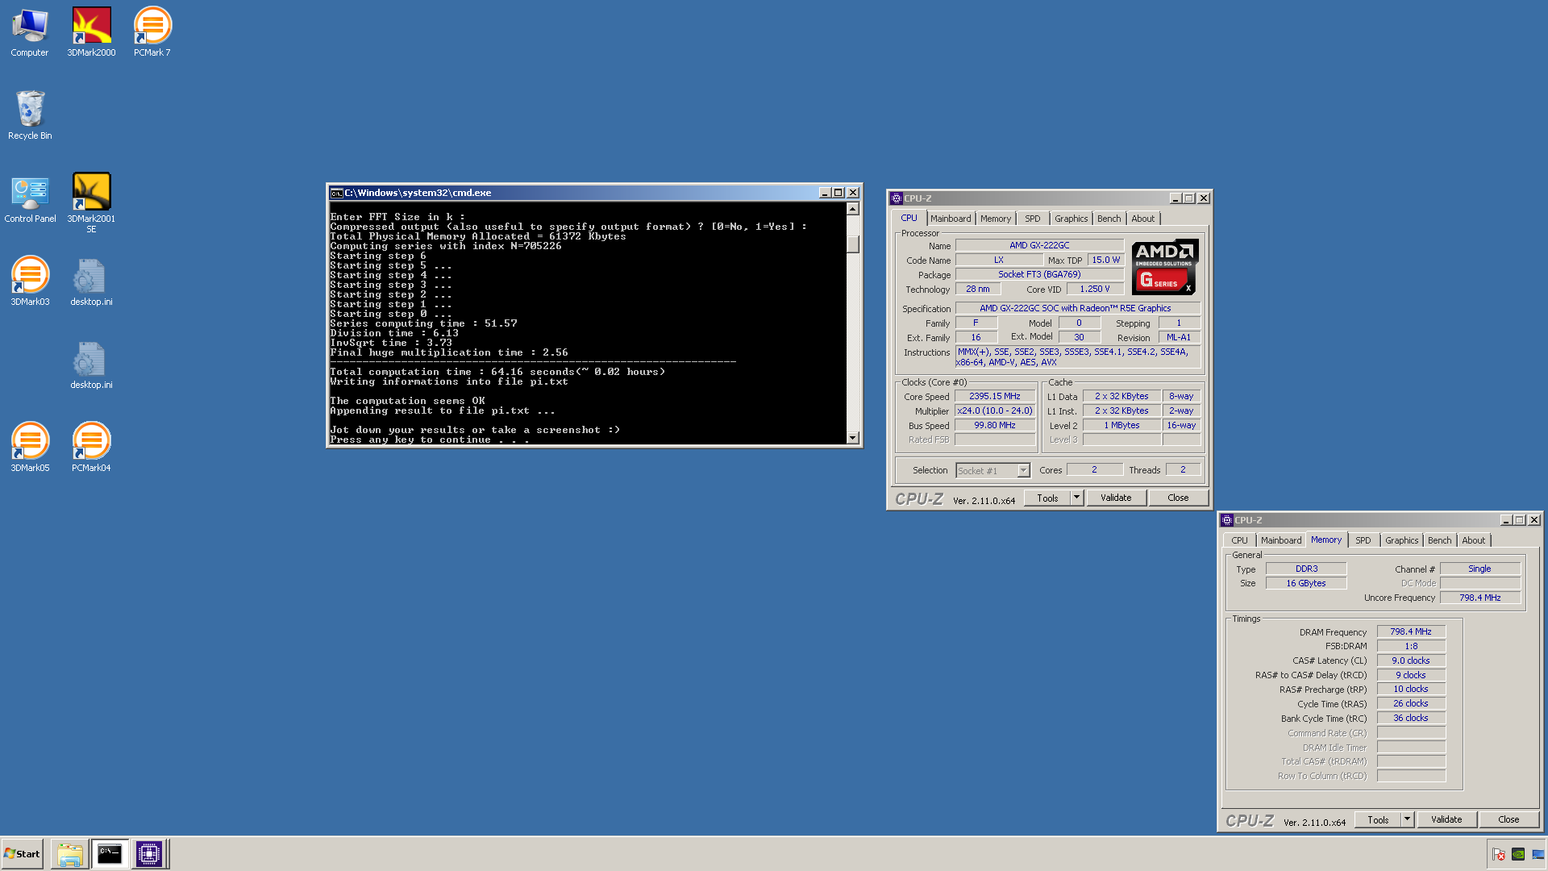
Task: Open the Tools dropdown arrow in CPU-Z CPU window
Action: [1076, 498]
